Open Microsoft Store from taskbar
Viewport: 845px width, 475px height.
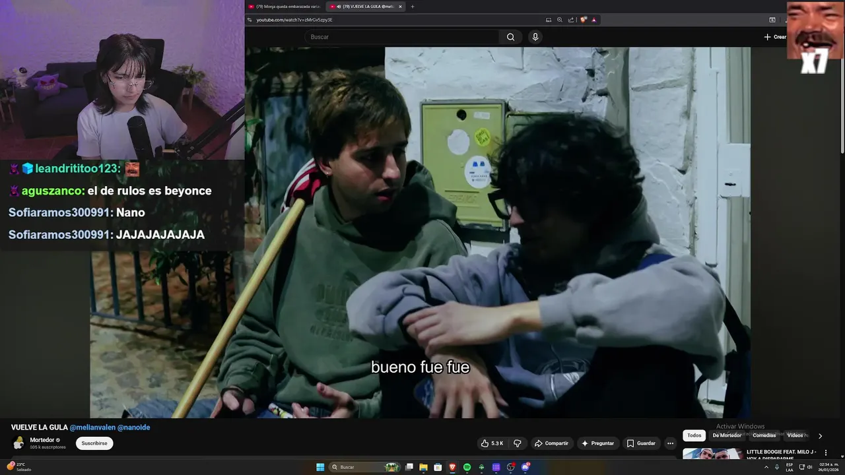click(438, 467)
